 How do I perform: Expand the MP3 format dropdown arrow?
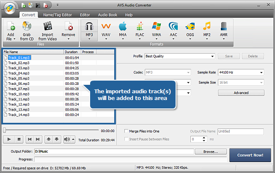click(x=89, y=39)
